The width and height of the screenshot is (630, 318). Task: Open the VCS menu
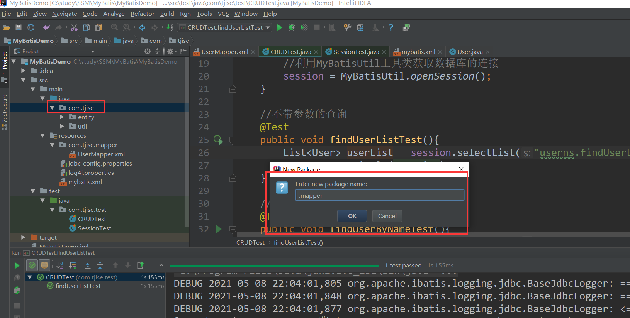coord(223,14)
